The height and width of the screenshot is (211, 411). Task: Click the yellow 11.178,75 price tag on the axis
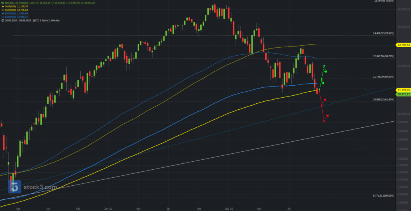coord(403,90)
